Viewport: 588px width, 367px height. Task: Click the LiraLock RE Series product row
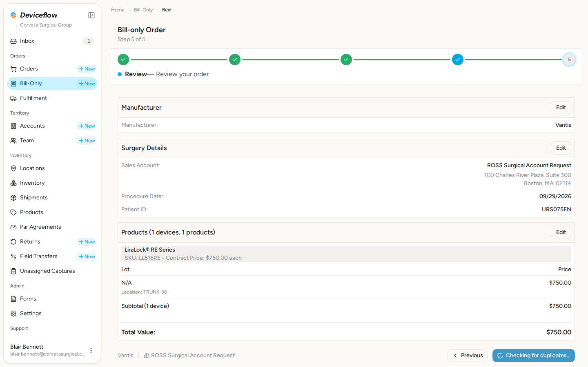[x=346, y=254]
